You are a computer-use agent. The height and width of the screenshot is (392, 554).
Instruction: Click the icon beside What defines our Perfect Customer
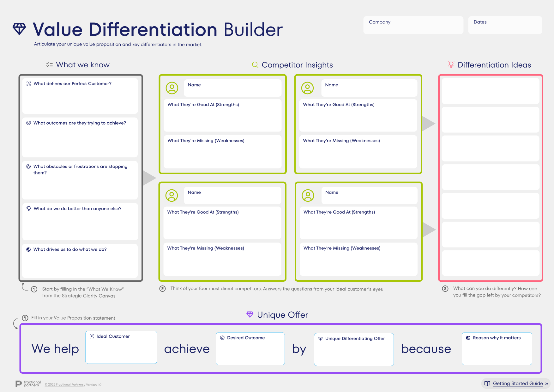(29, 83)
